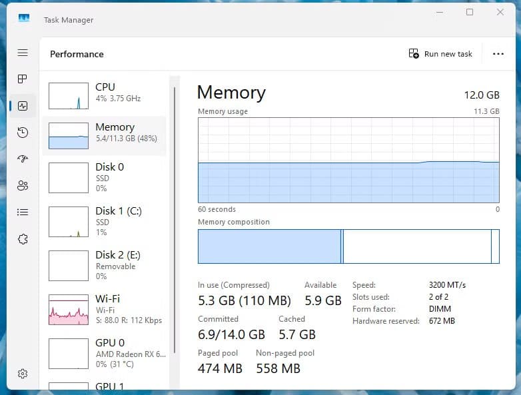
Task: Open the Users page icon
Action: 23,185
